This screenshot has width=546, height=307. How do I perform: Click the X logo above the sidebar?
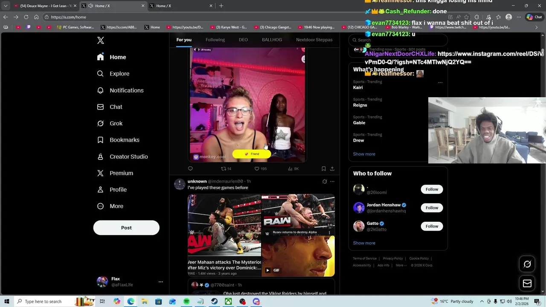100,41
